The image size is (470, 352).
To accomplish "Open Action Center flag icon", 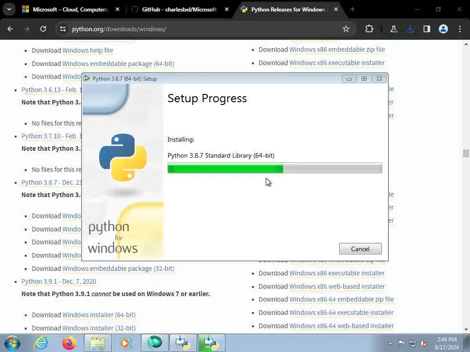I will click(x=401, y=343).
